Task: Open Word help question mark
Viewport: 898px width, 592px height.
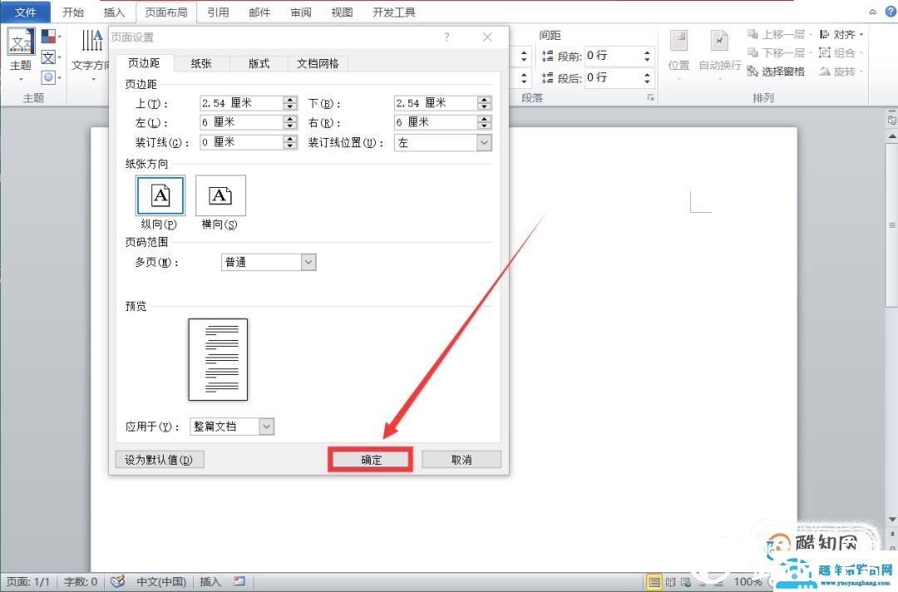Action: (x=891, y=12)
